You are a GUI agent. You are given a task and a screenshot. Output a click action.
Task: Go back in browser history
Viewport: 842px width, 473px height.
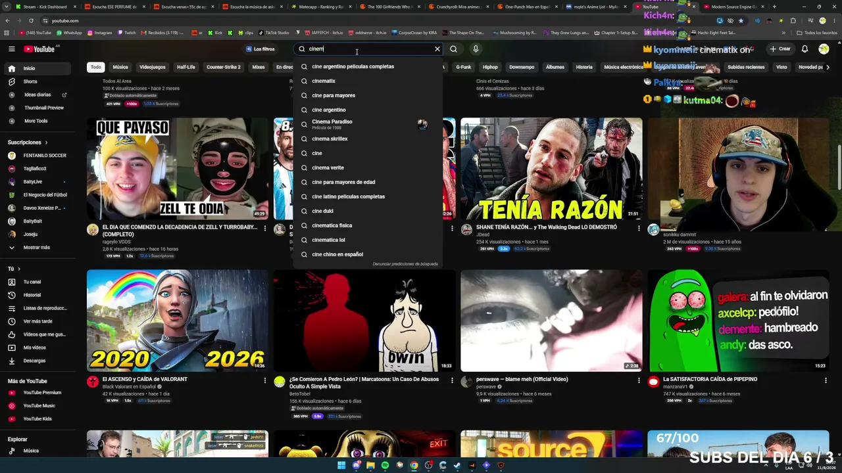coord(7,20)
